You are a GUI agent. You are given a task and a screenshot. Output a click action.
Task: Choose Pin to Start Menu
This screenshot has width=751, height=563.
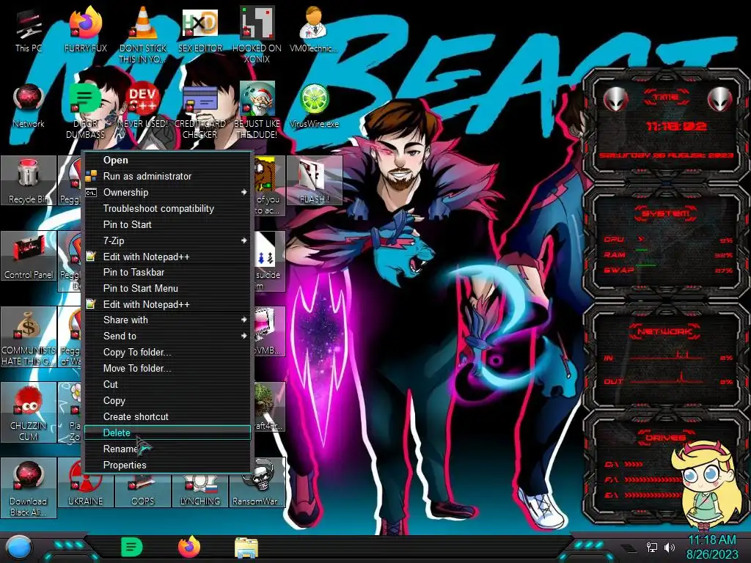pos(168,288)
